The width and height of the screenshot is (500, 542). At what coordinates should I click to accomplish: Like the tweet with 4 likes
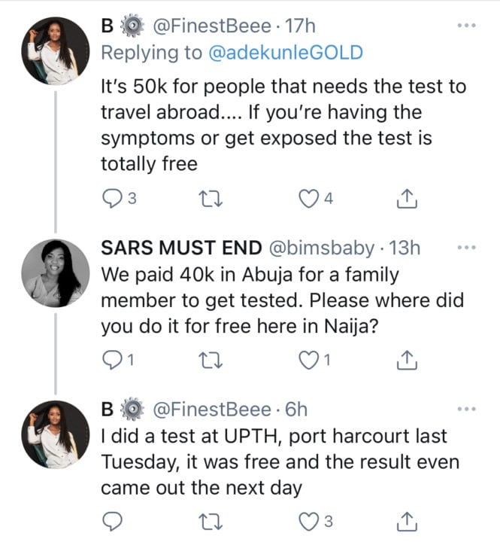(x=307, y=199)
